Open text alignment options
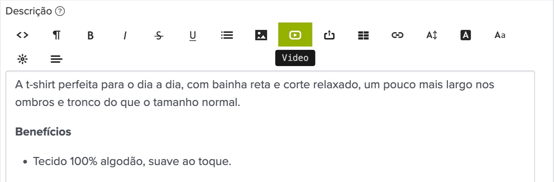The height and width of the screenshot is (182, 554). pyautogui.click(x=56, y=59)
